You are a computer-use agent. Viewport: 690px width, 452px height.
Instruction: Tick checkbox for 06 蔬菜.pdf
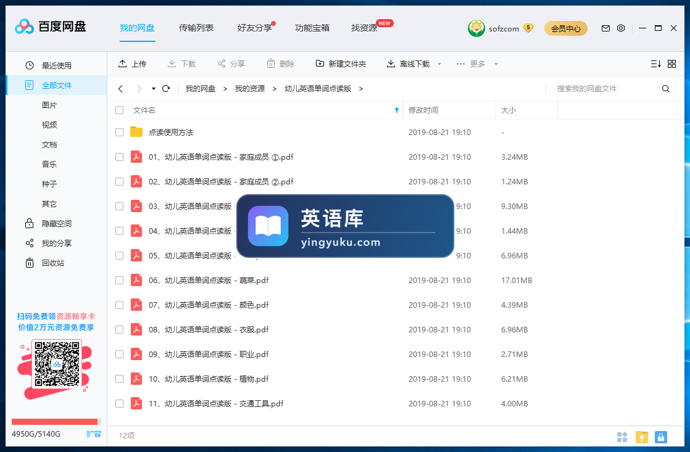[x=119, y=280]
